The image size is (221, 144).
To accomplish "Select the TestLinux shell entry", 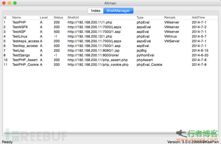I will pos(20,36).
